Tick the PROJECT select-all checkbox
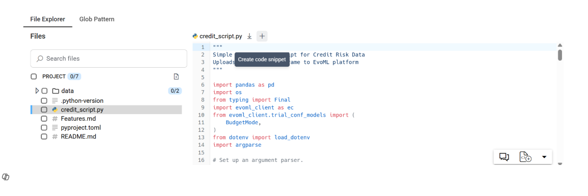The width and height of the screenshot is (588, 196). click(34, 76)
